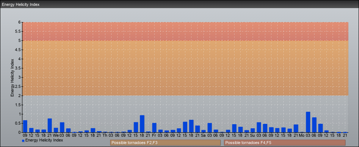Click the 'Energy Helicity Index' legend label
This screenshot has width=359, height=147.
pos(44,140)
